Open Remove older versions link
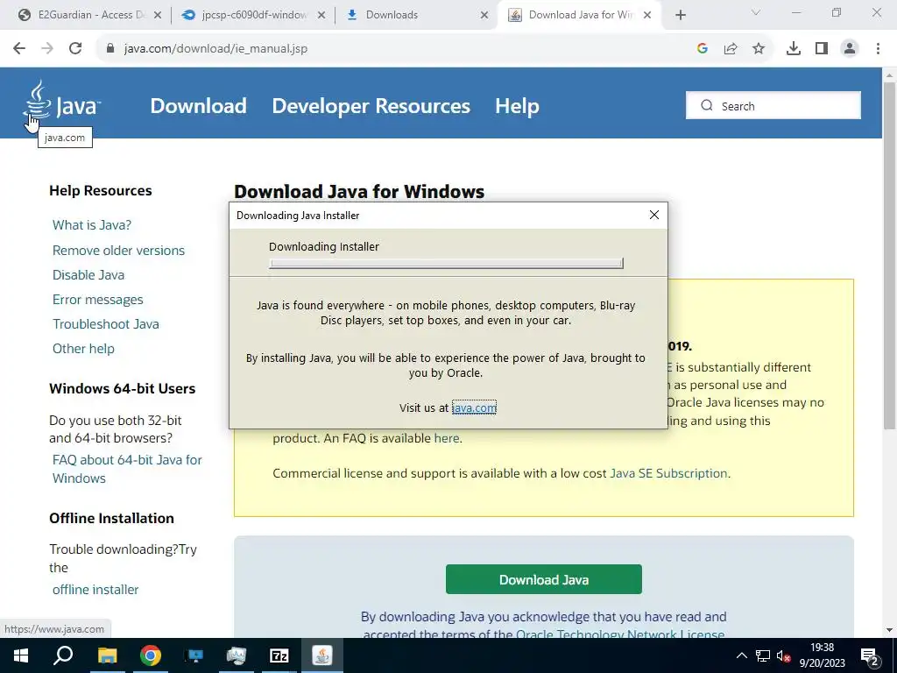The width and height of the screenshot is (897, 673). 118,250
